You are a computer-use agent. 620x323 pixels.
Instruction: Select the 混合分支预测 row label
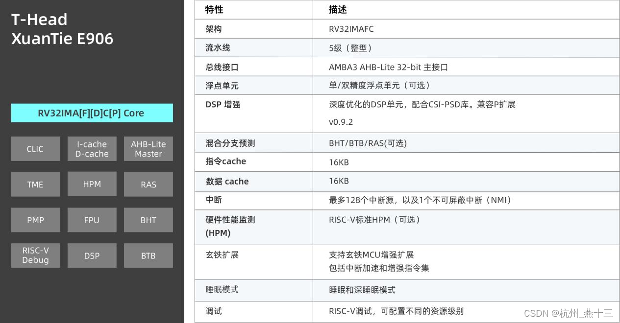(x=230, y=143)
